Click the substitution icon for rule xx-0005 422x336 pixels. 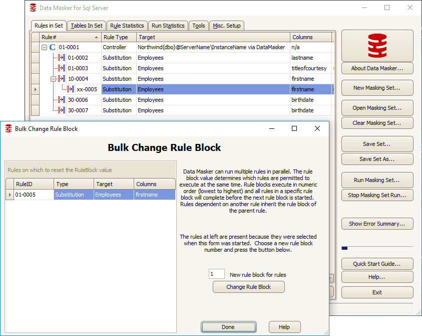pos(71,89)
